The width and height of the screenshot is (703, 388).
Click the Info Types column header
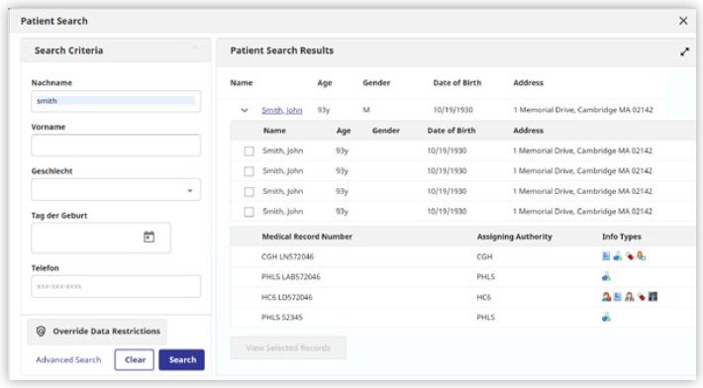pos(622,237)
